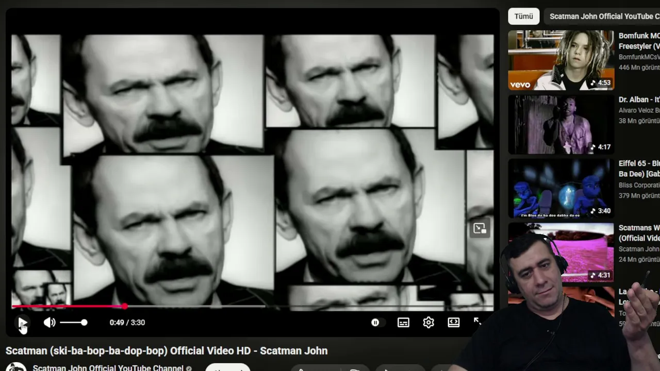
Task: Open the player settings gear
Action: pos(428,323)
